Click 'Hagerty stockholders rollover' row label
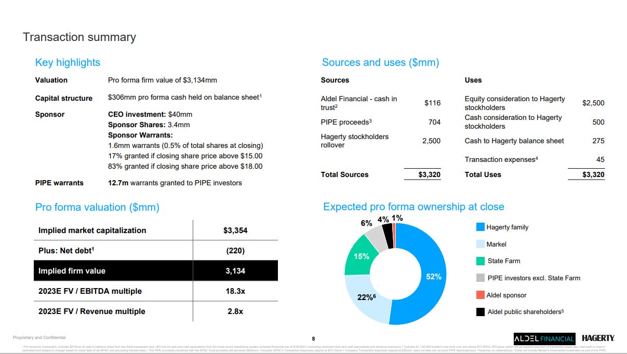Viewport: 627px width, 354px height. [355, 141]
